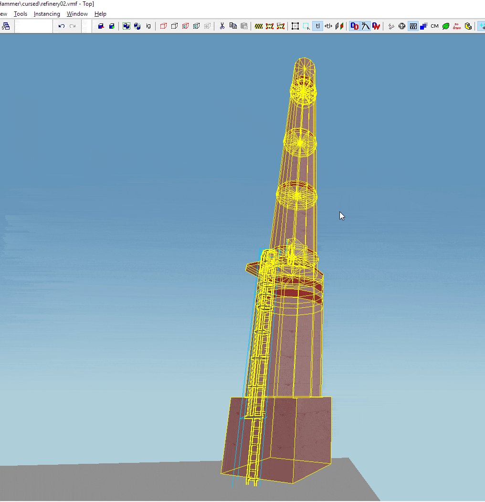Click the green leaf icon
485x502 pixels.
pos(446,26)
